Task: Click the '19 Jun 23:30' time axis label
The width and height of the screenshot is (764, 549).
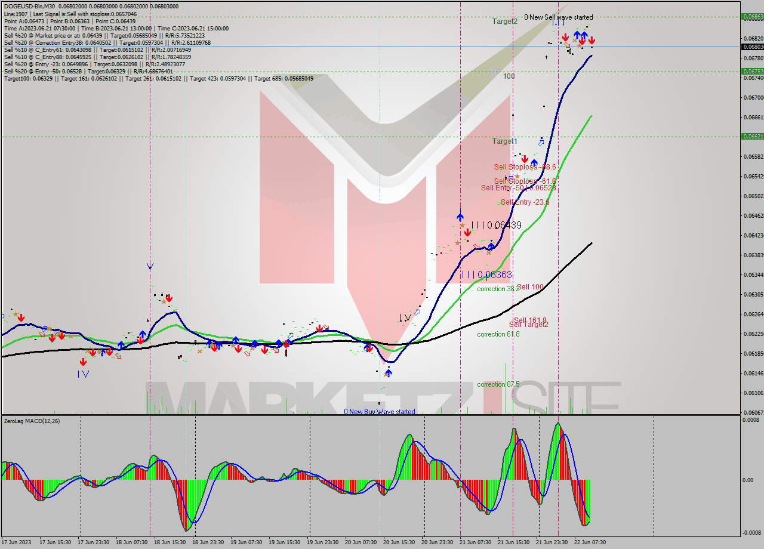Action: coord(323,542)
